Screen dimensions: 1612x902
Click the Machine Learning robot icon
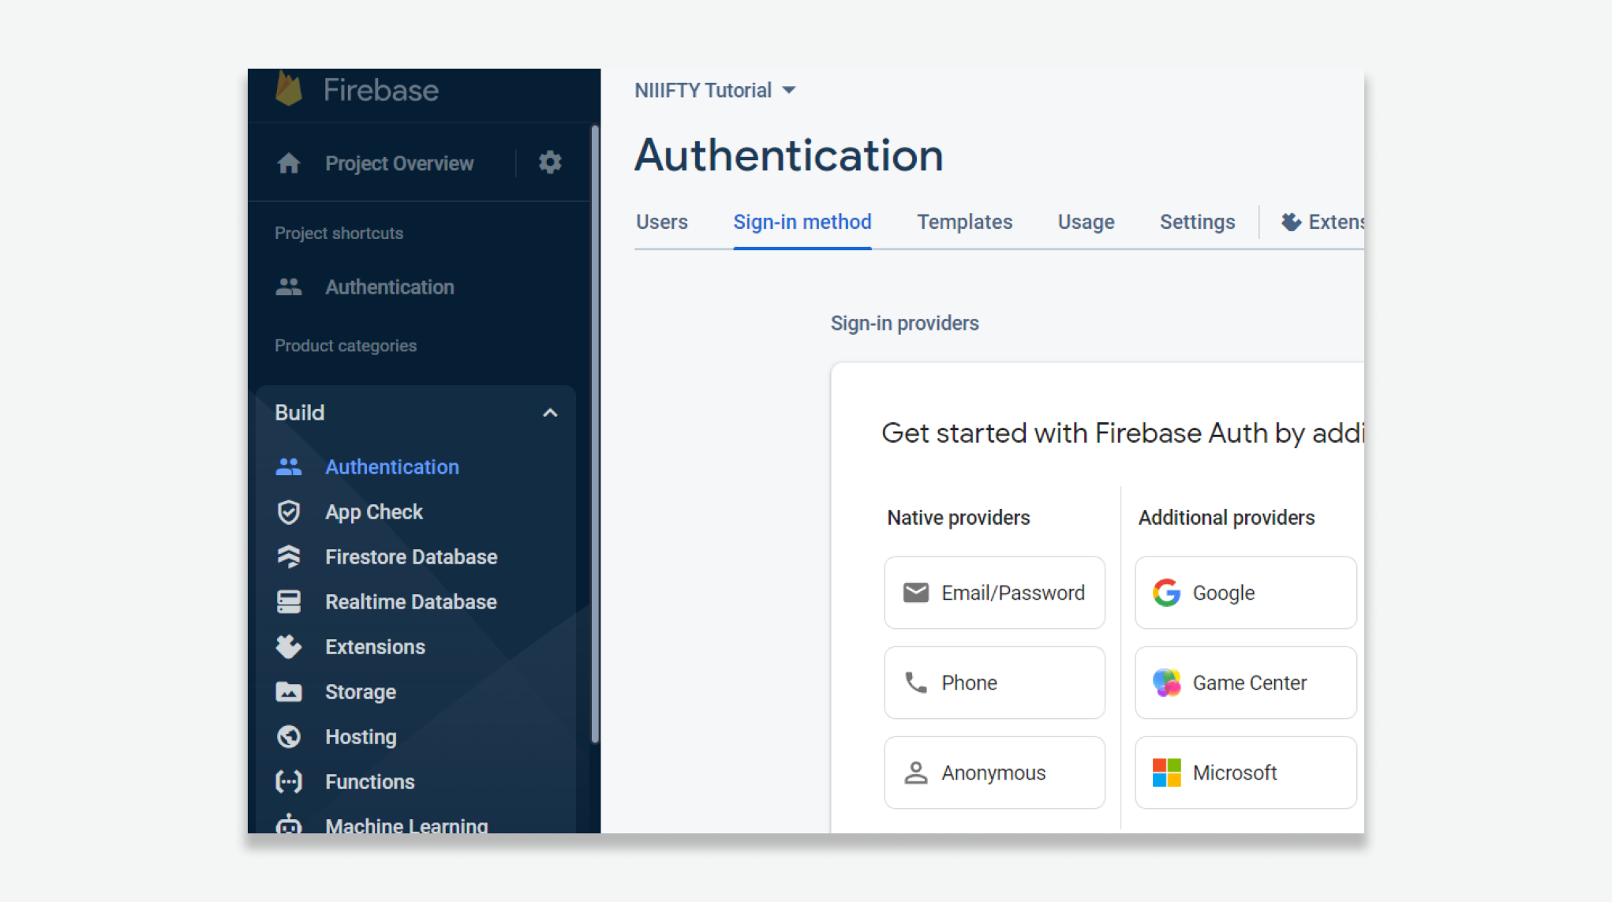point(289,824)
